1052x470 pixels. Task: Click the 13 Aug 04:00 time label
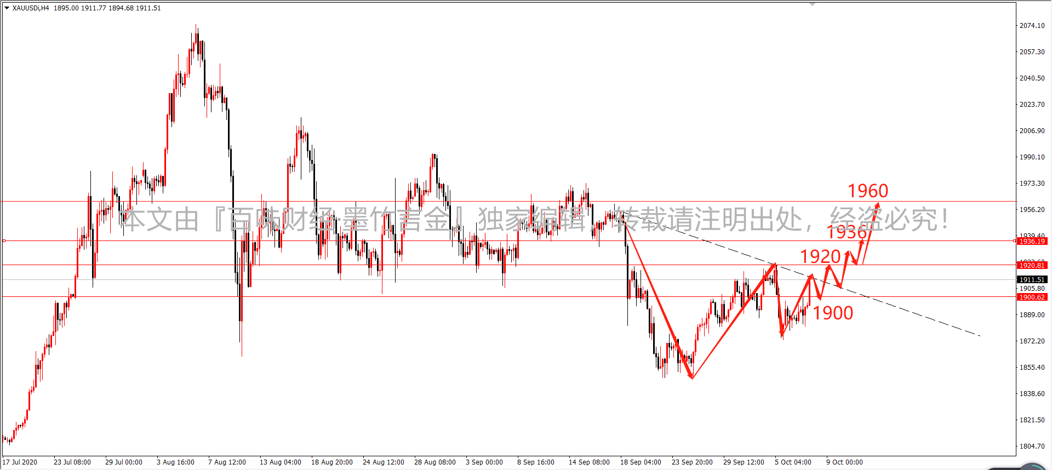(x=281, y=462)
